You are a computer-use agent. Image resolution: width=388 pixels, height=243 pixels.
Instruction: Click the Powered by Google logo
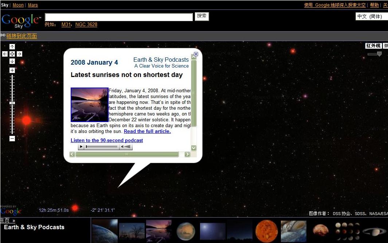tap(11, 210)
